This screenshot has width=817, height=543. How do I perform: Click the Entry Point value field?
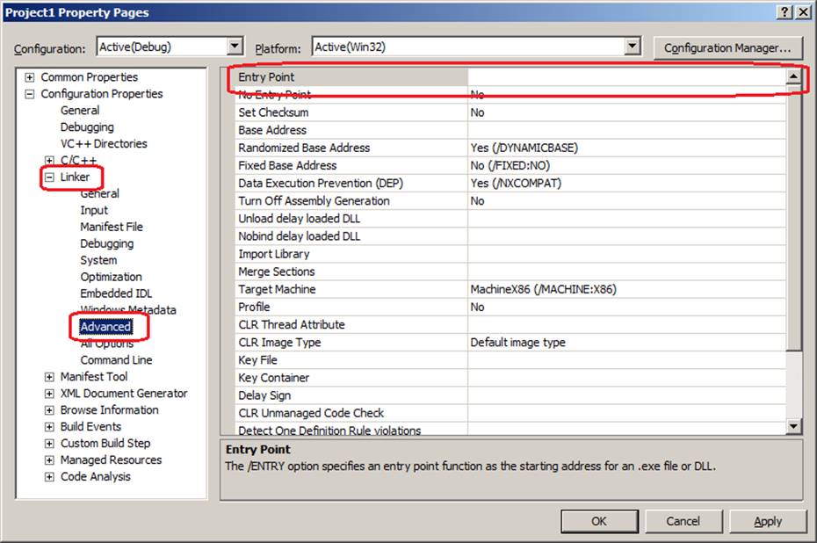point(625,77)
